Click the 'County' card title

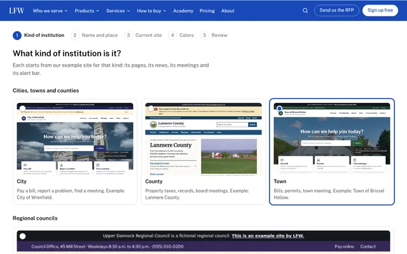click(x=154, y=182)
